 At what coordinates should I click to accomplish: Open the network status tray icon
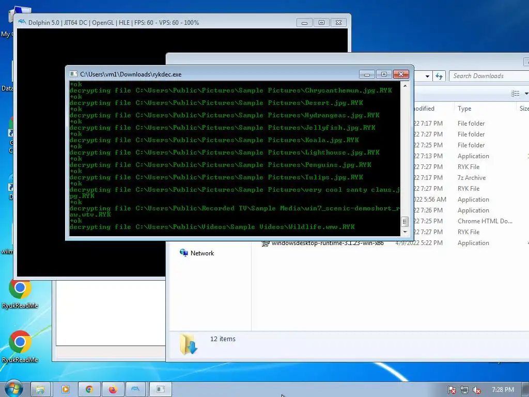pos(464,390)
